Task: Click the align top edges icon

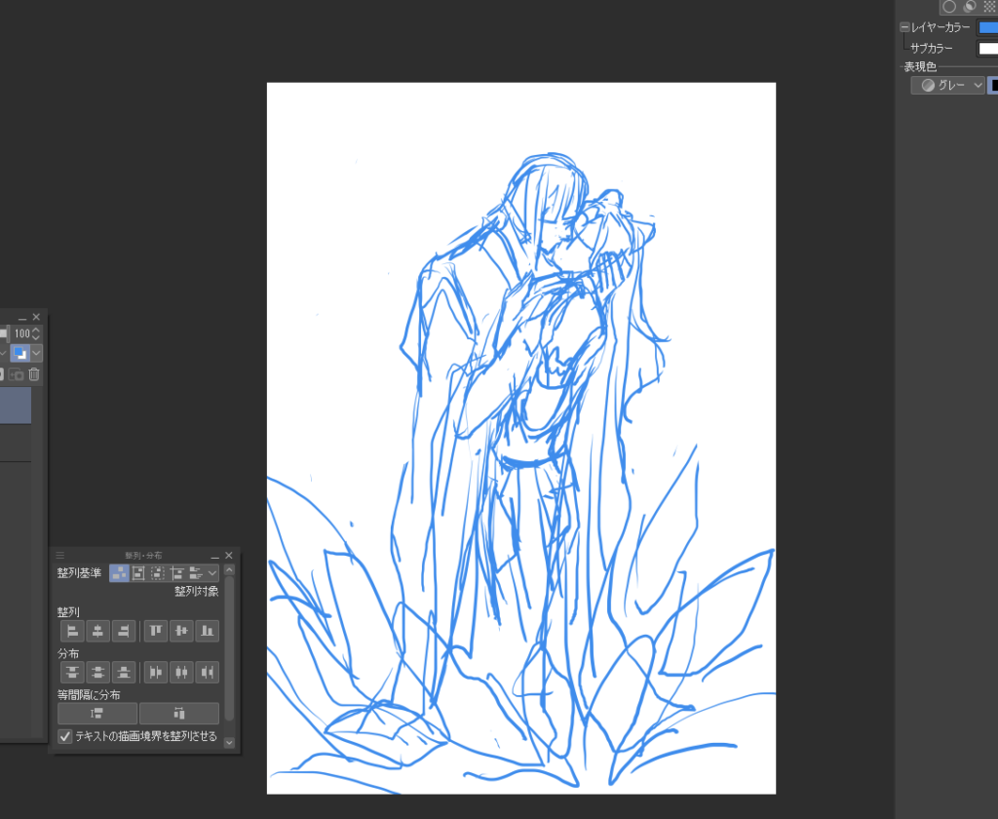Action: [156, 631]
